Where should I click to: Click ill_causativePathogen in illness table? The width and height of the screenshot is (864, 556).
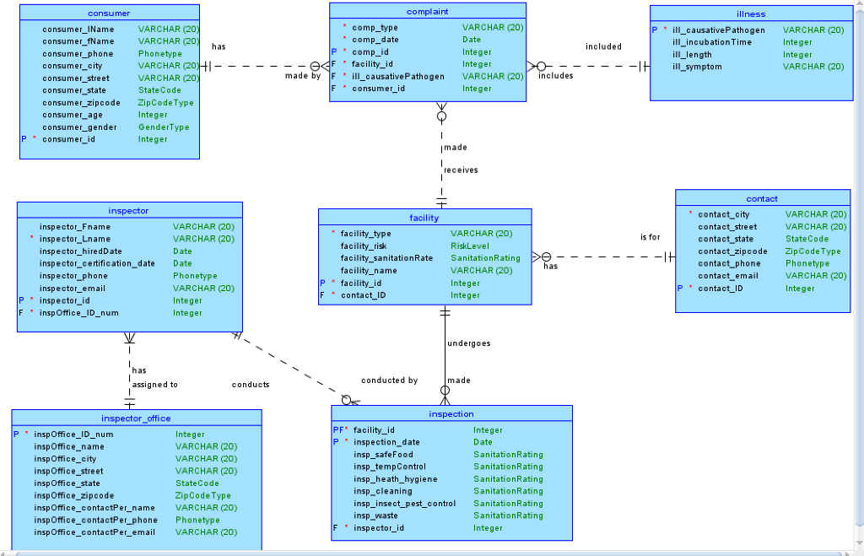(x=719, y=30)
